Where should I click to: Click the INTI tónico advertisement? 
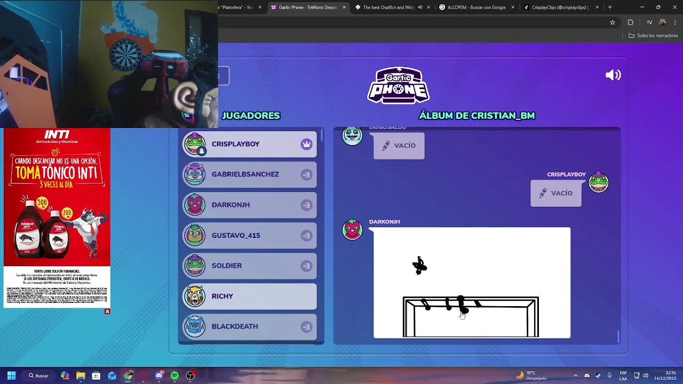pyautogui.click(x=57, y=219)
